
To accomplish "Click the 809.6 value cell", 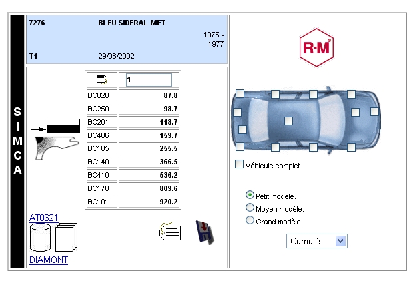I will coord(149,188).
